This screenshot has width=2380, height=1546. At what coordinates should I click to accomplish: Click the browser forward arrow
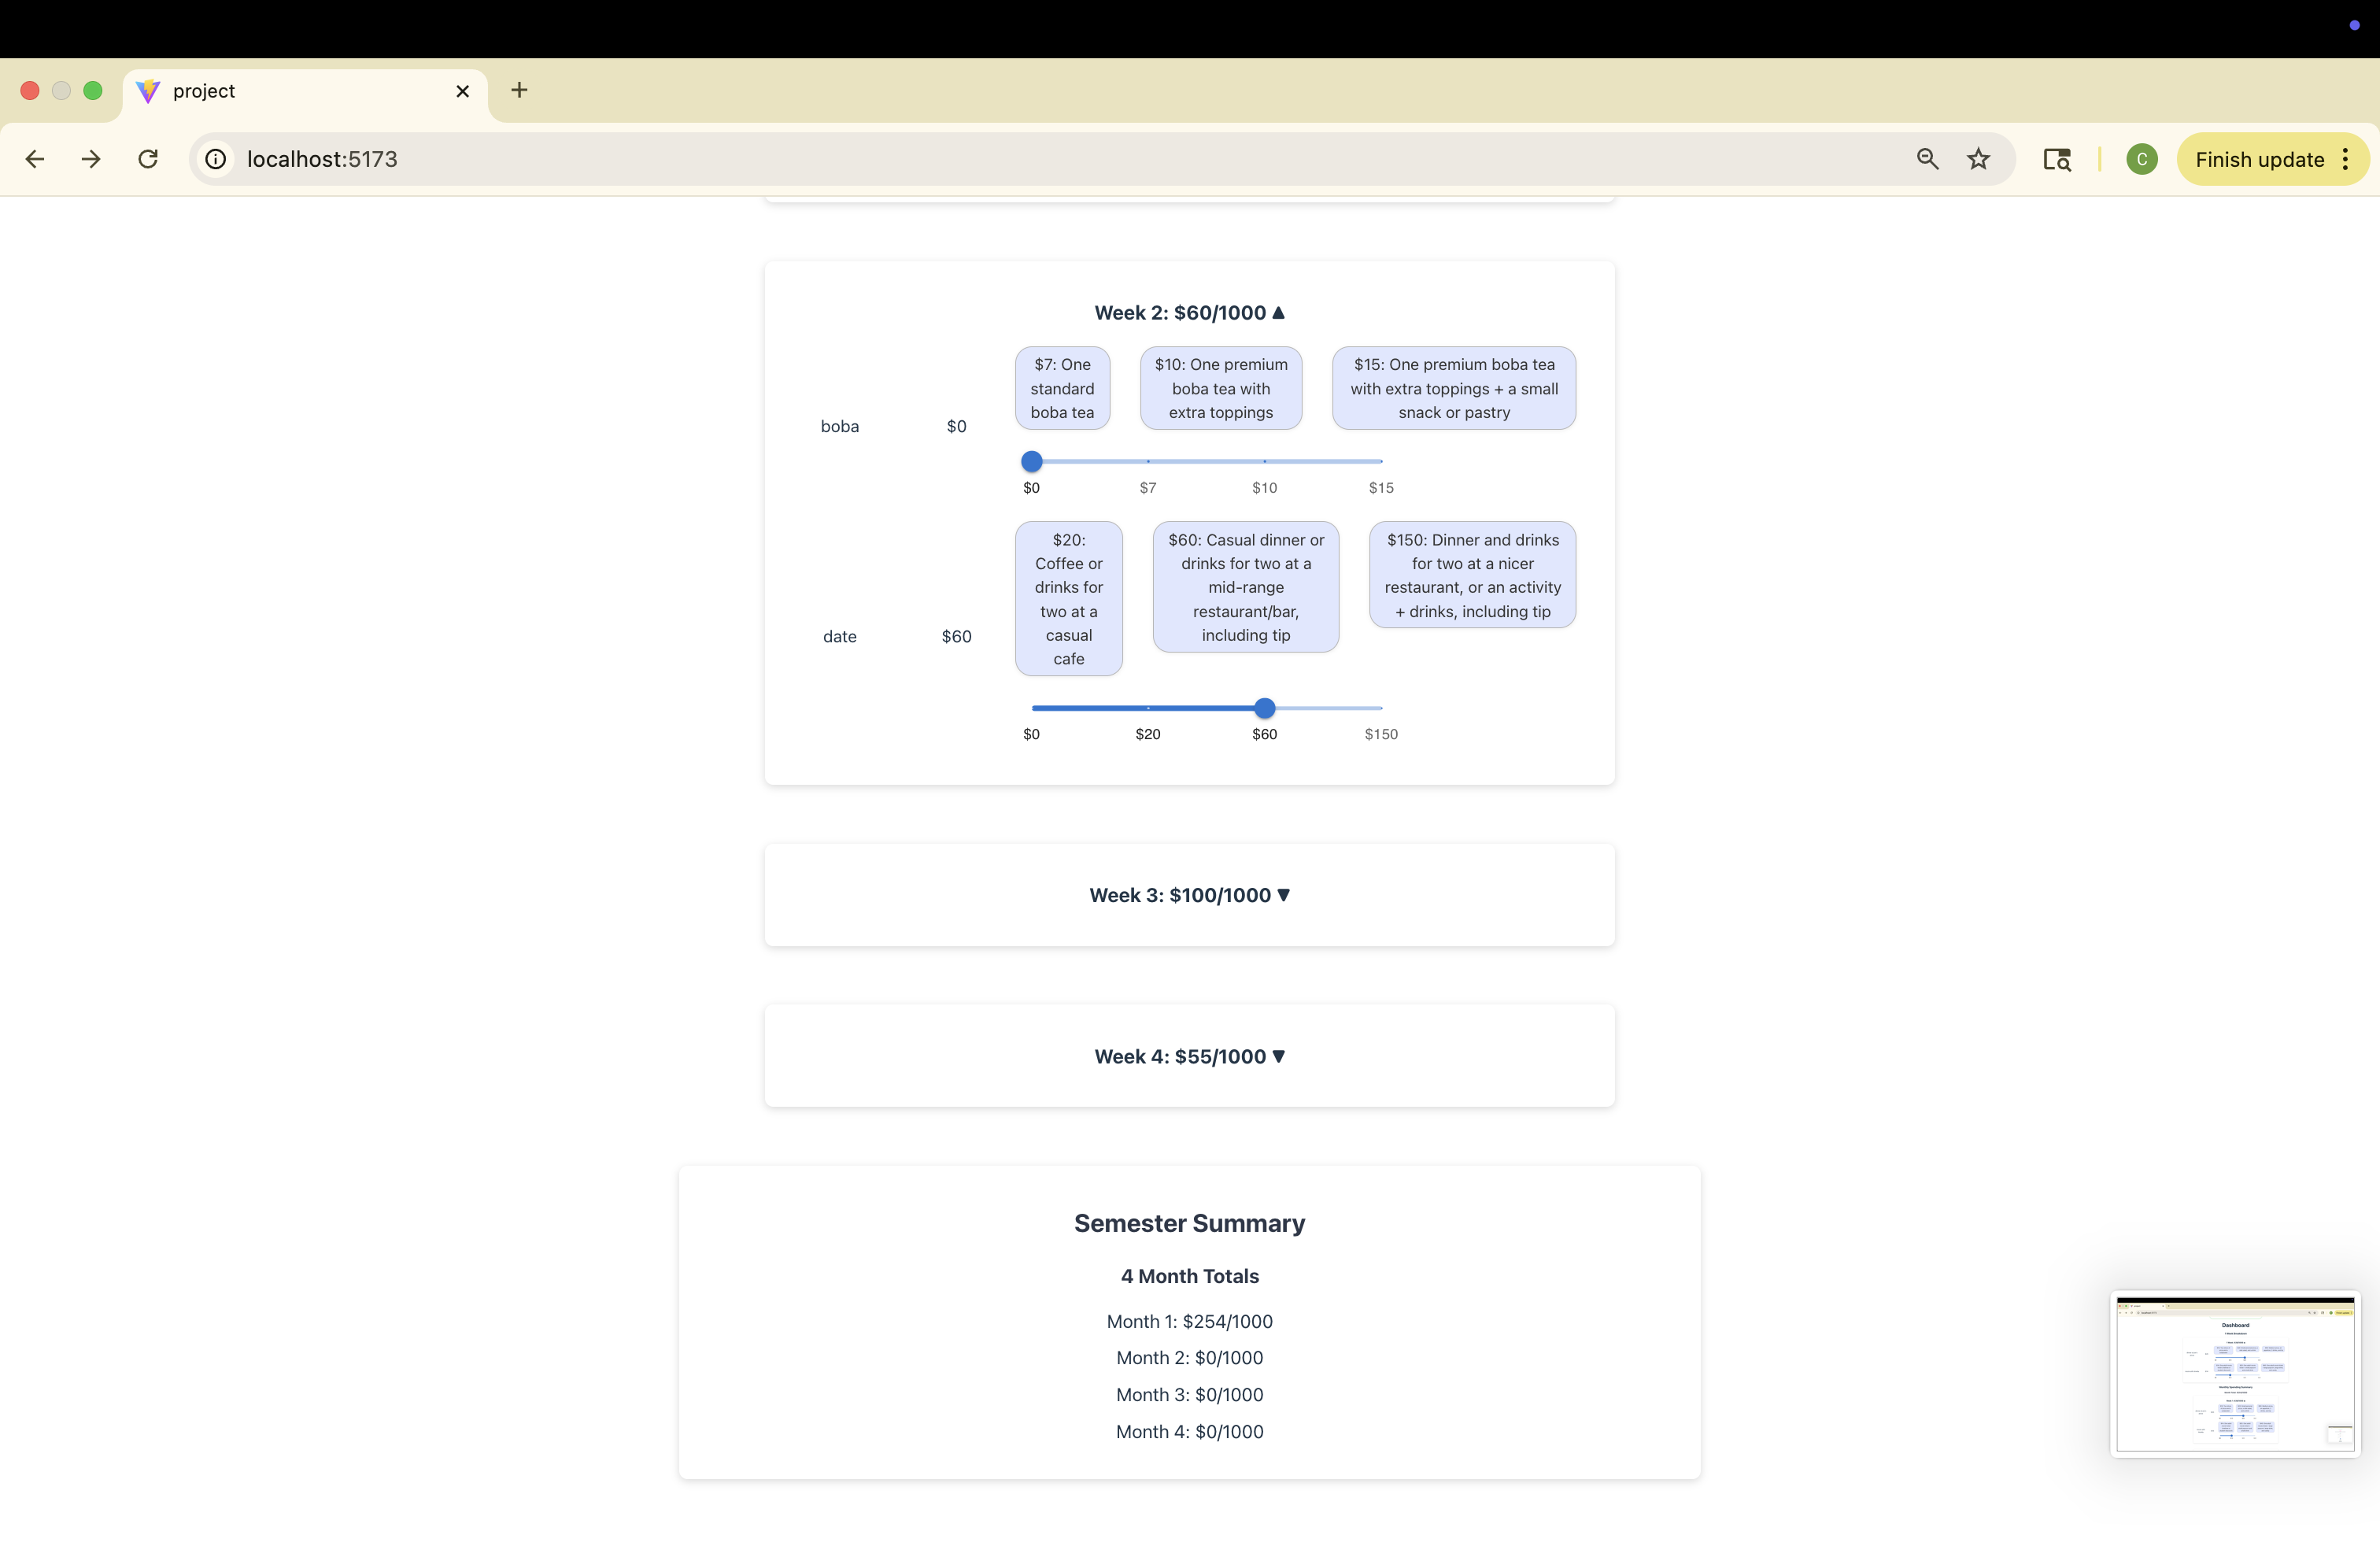click(x=91, y=159)
